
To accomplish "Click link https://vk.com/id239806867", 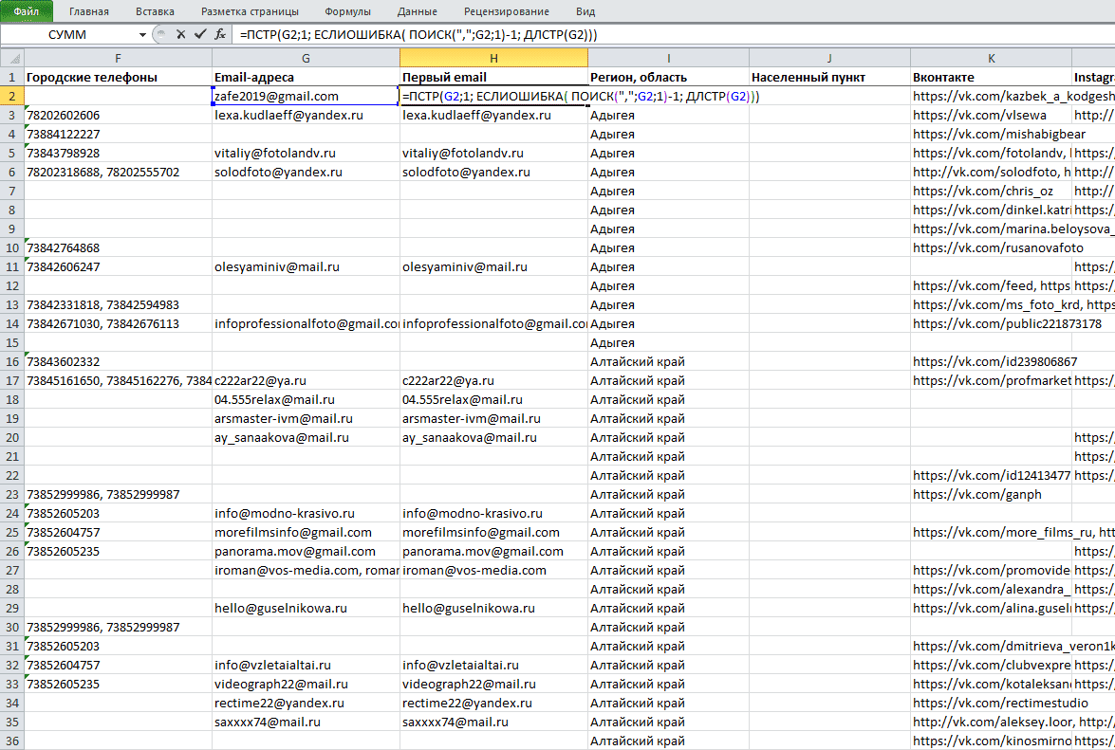I will (994, 361).
